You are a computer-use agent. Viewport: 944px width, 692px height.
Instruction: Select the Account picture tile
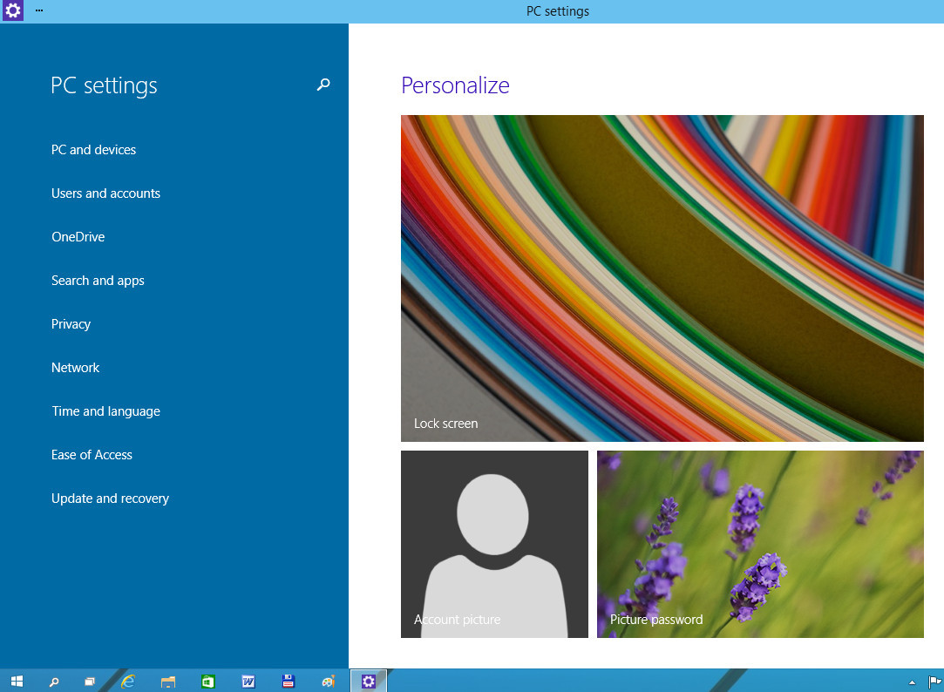[494, 544]
